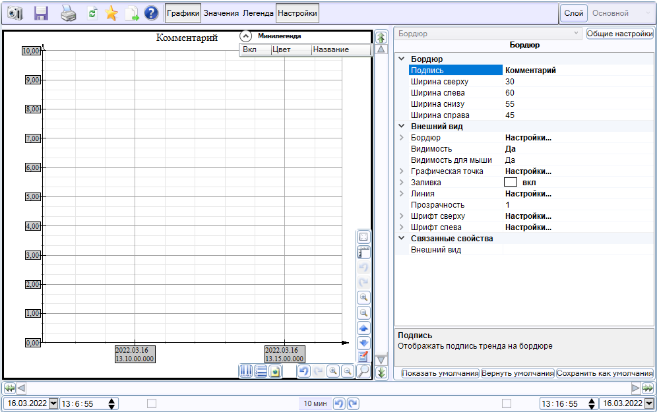Click the Цвет column header in the minilegend
Image resolution: width=657 pixels, height=412 pixels.
point(292,49)
